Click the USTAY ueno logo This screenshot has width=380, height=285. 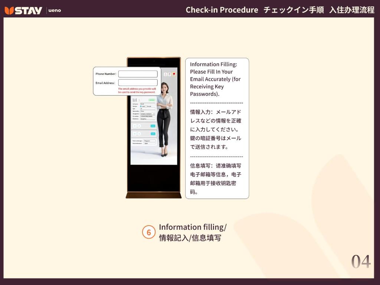[x=33, y=10]
